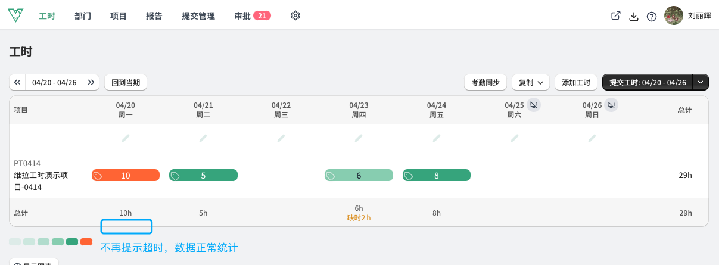Open the settings gear icon
The height and width of the screenshot is (265, 719).
pos(295,16)
